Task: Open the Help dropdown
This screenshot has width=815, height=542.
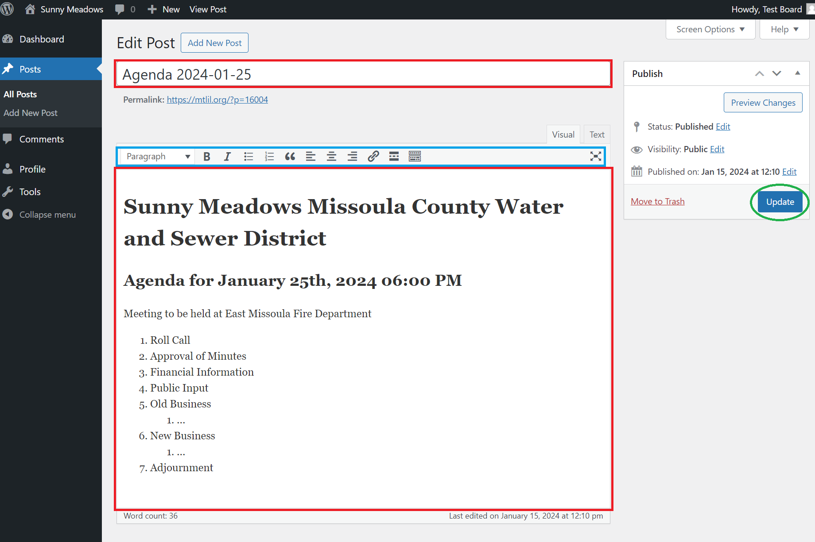Action: pos(784,29)
